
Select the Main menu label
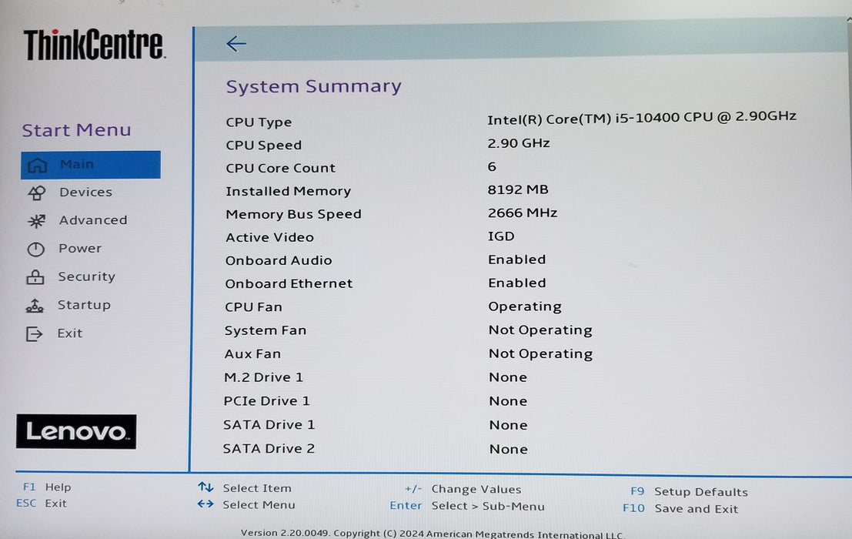coord(77,164)
